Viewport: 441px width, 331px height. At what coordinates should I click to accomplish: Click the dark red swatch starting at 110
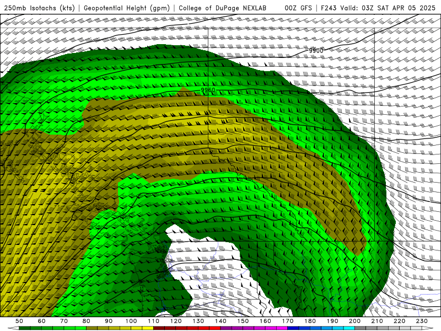[159, 328]
